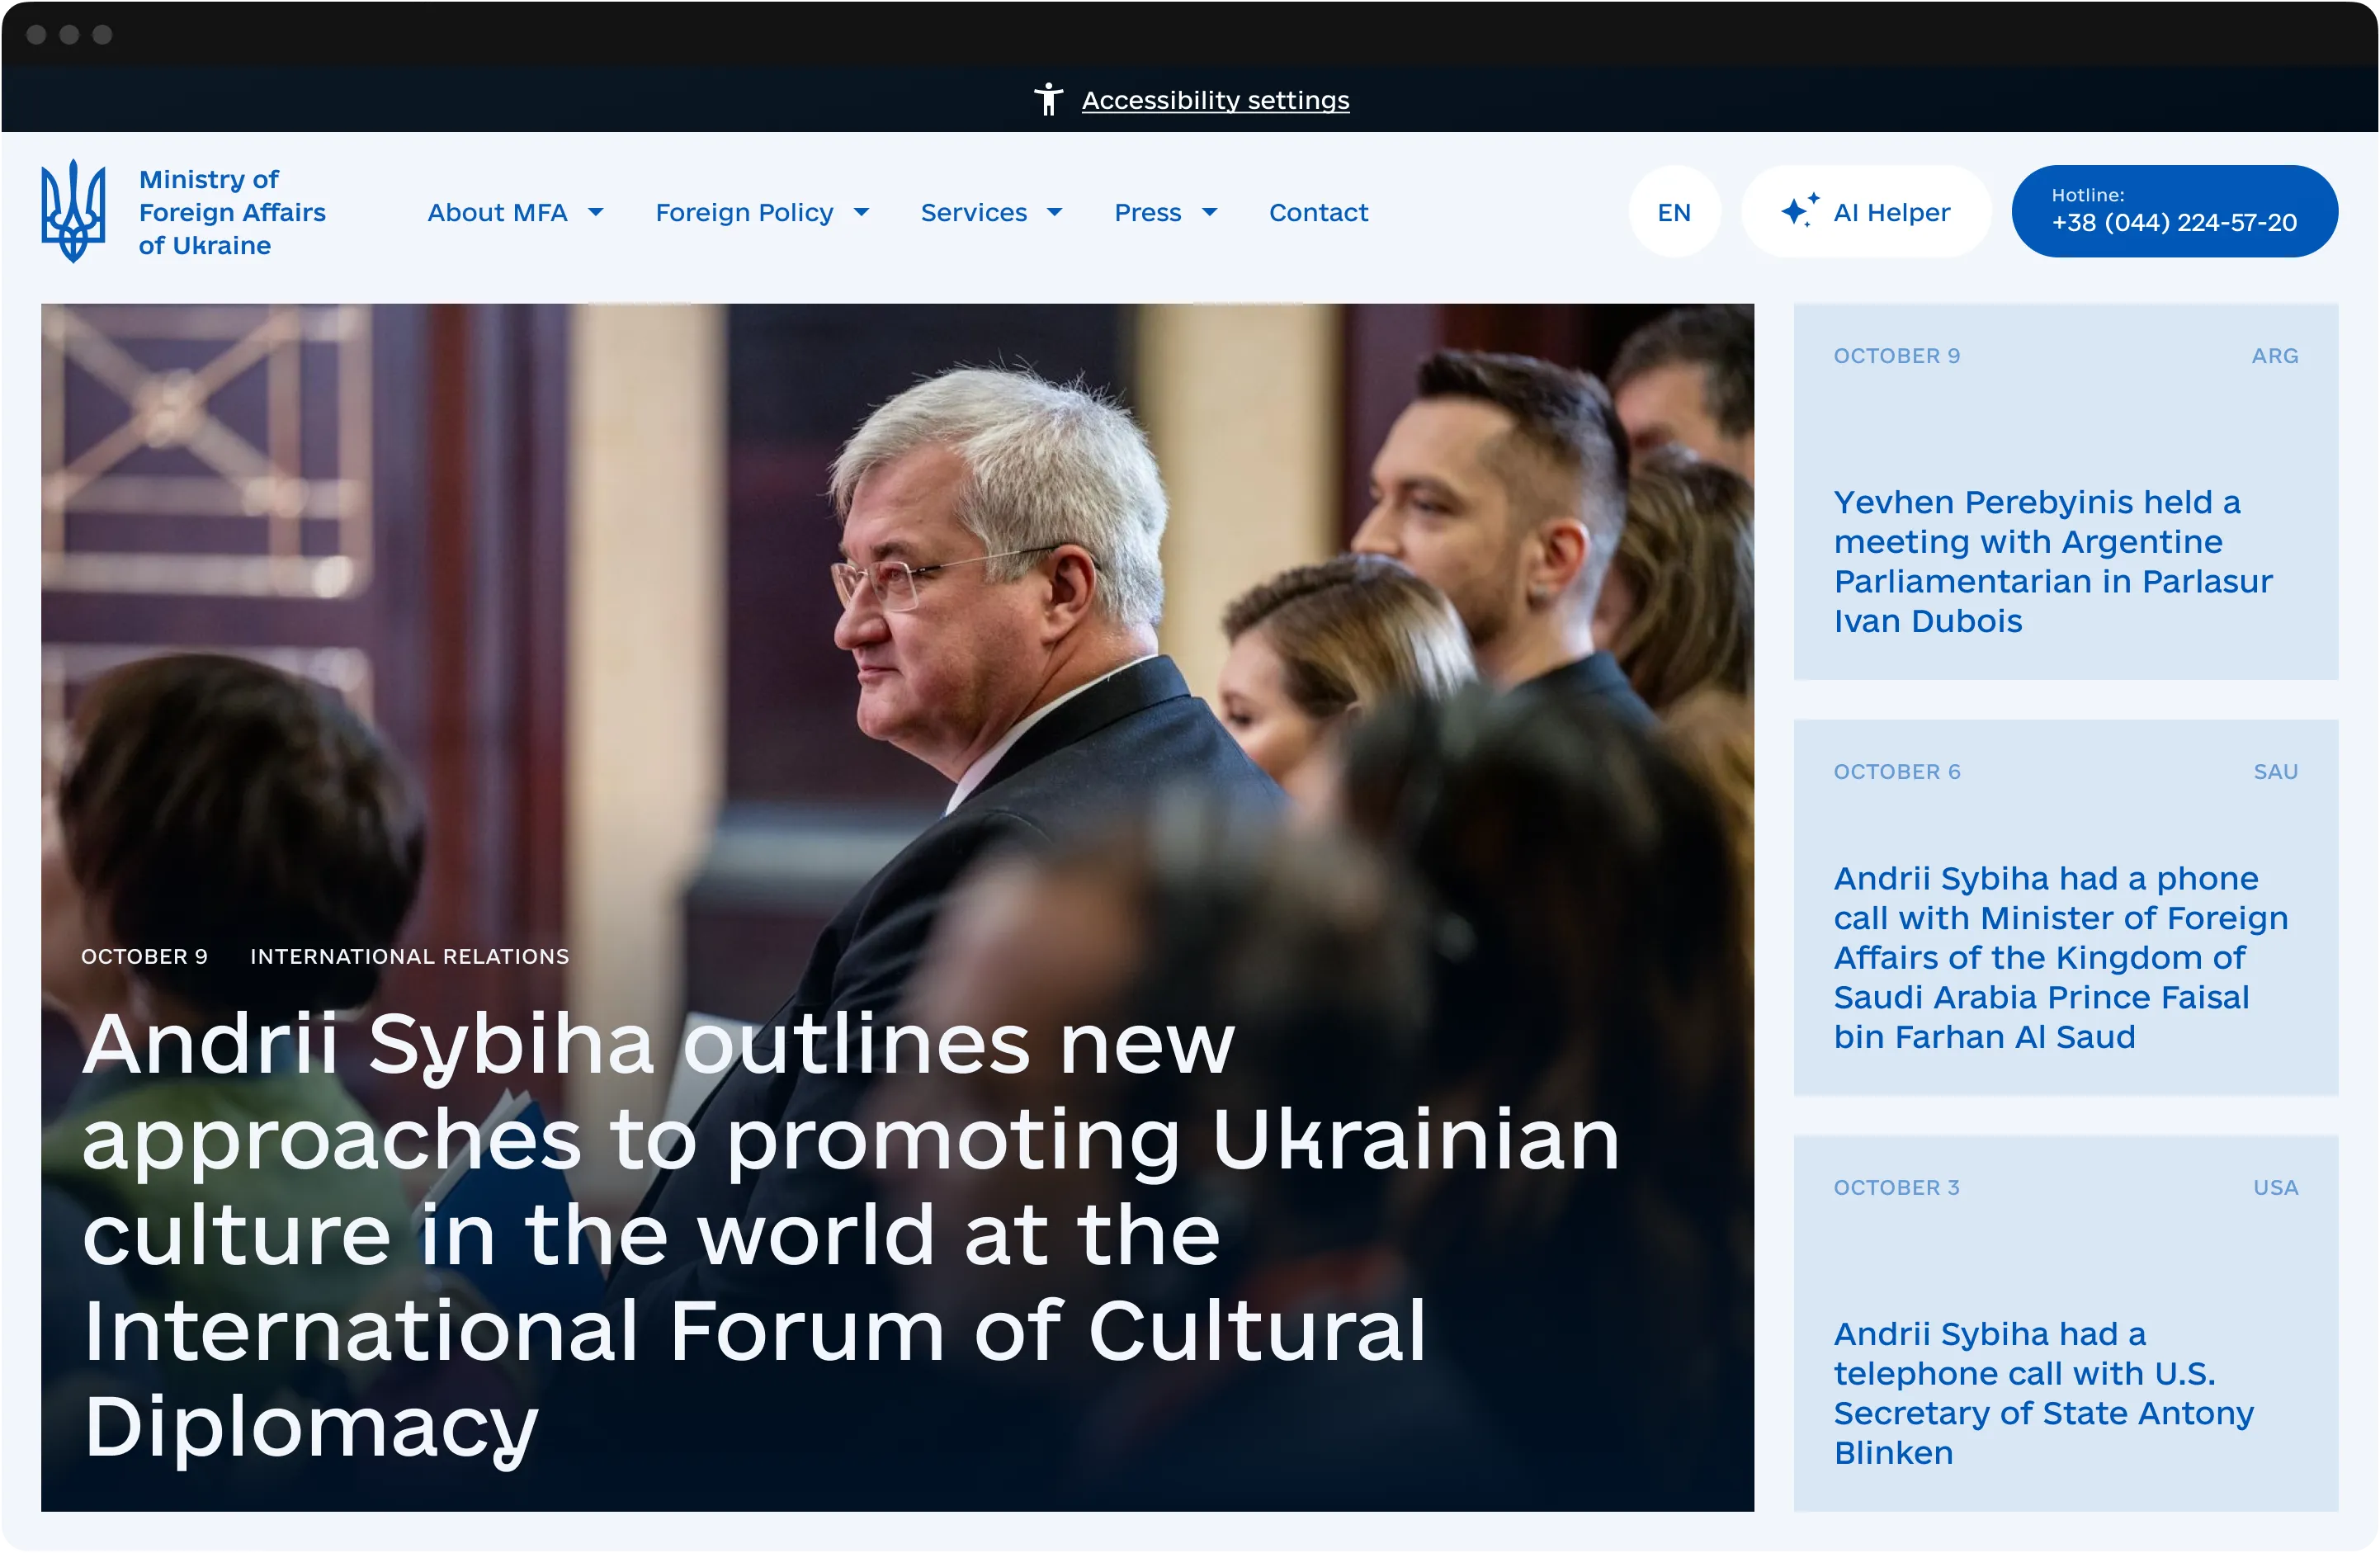2380x1553 pixels.
Task: Open the Saudi Arabia phone call article
Action: pyautogui.click(x=2060, y=957)
